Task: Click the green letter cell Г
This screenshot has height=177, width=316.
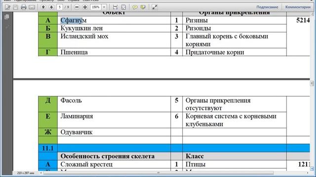Action: (48, 52)
